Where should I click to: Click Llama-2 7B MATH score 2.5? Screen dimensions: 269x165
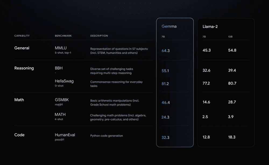click(205, 117)
